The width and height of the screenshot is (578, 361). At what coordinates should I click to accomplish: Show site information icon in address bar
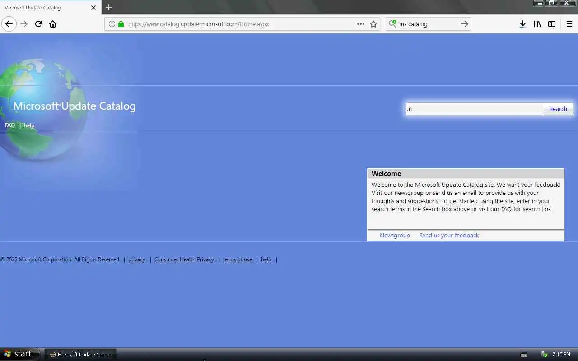[x=112, y=24]
